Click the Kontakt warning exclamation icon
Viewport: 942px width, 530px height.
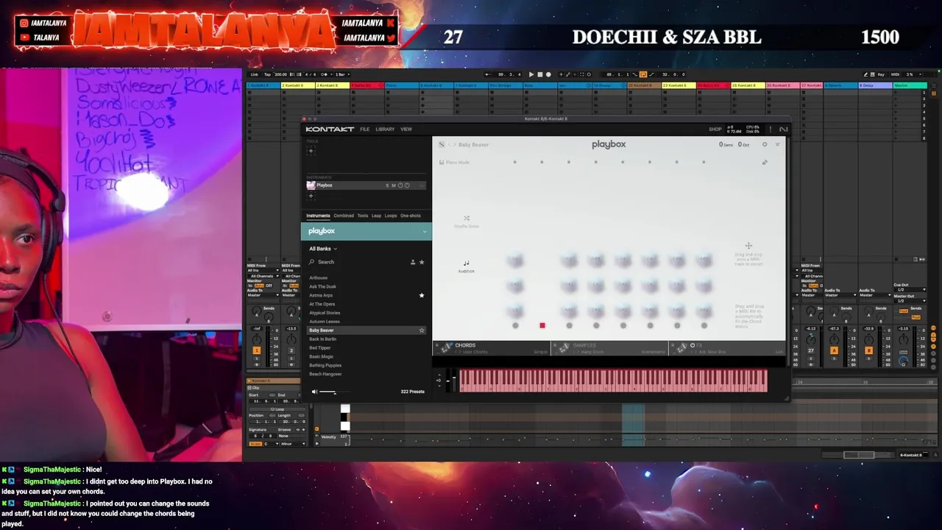tap(771, 129)
